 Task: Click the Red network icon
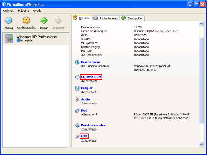(x=77, y=111)
